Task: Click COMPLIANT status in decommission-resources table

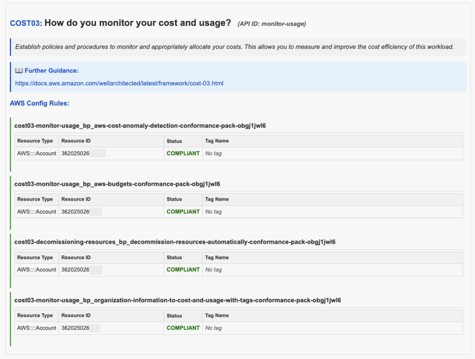Action: coord(183,269)
